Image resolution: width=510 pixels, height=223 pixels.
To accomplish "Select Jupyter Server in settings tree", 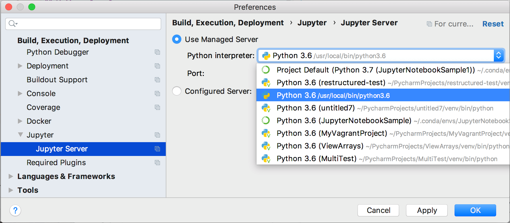I will tap(83, 149).
